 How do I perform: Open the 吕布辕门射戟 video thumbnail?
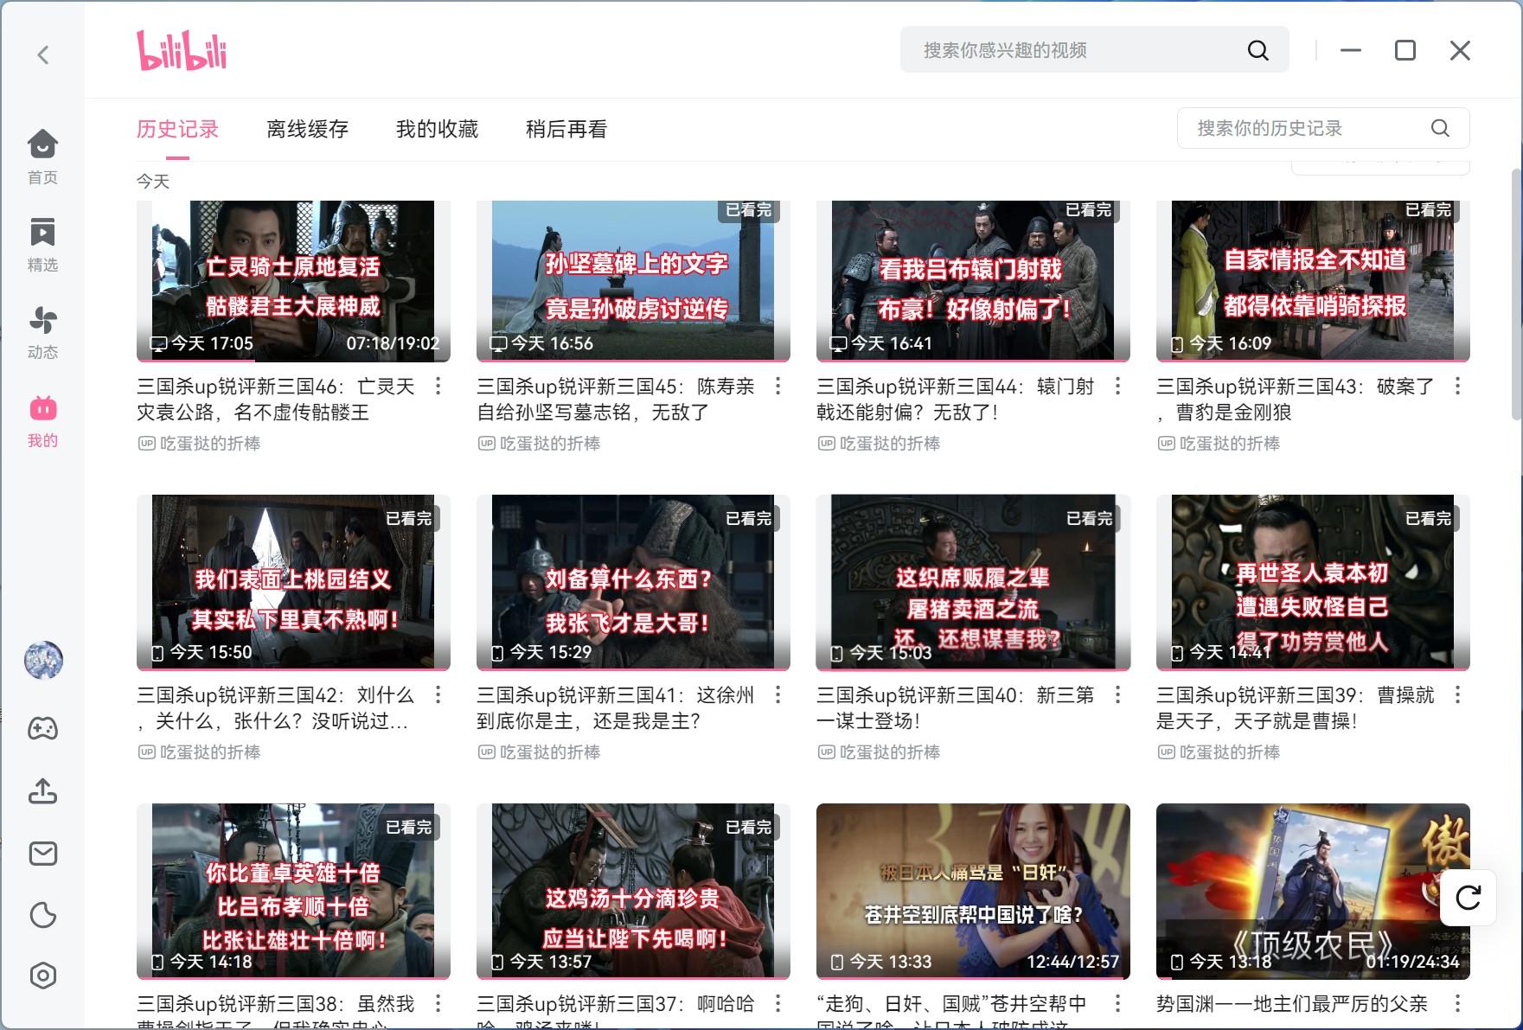tap(972, 281)
